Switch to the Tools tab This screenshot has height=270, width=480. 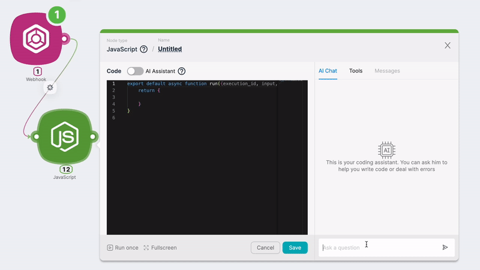coord(356,71)
